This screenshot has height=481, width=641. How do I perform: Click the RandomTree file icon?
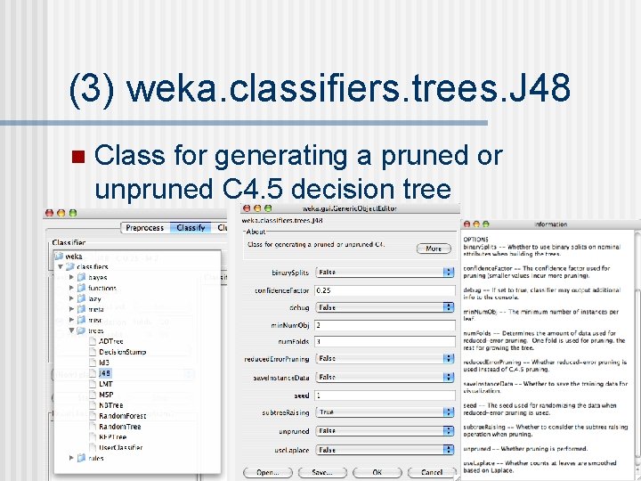(x=93, y=426)
